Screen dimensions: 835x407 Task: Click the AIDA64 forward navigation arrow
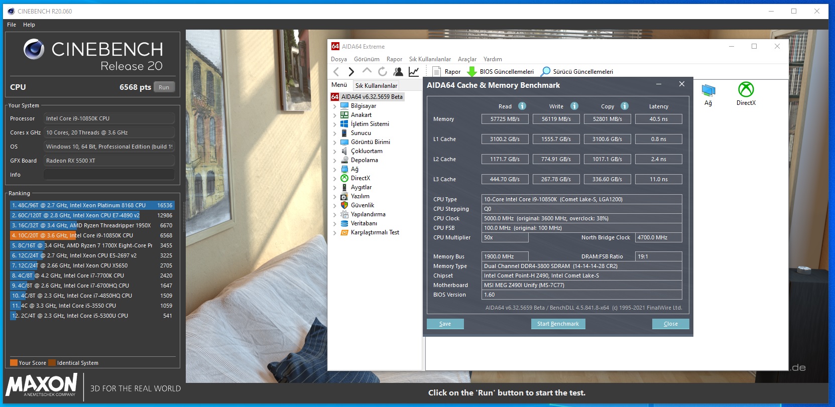(351, 72)
